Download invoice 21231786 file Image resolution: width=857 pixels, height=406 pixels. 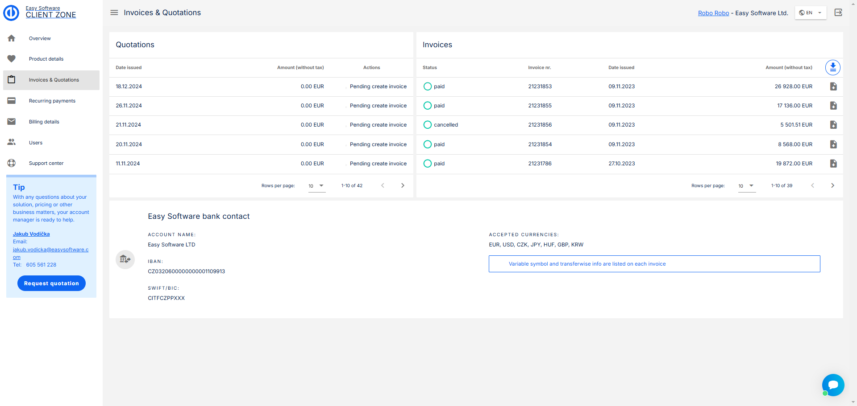click(833, 164)
